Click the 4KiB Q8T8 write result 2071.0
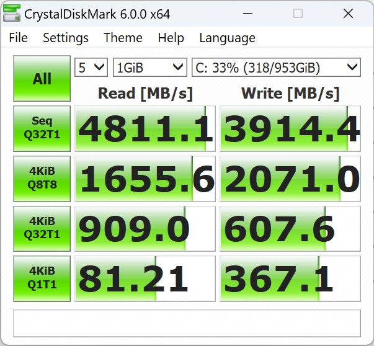Viewport: 374px width, 346px height. [290, 179]
